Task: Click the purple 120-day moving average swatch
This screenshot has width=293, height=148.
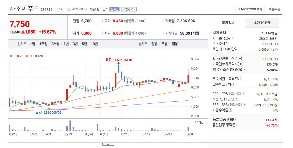Action: click(36, 56)
